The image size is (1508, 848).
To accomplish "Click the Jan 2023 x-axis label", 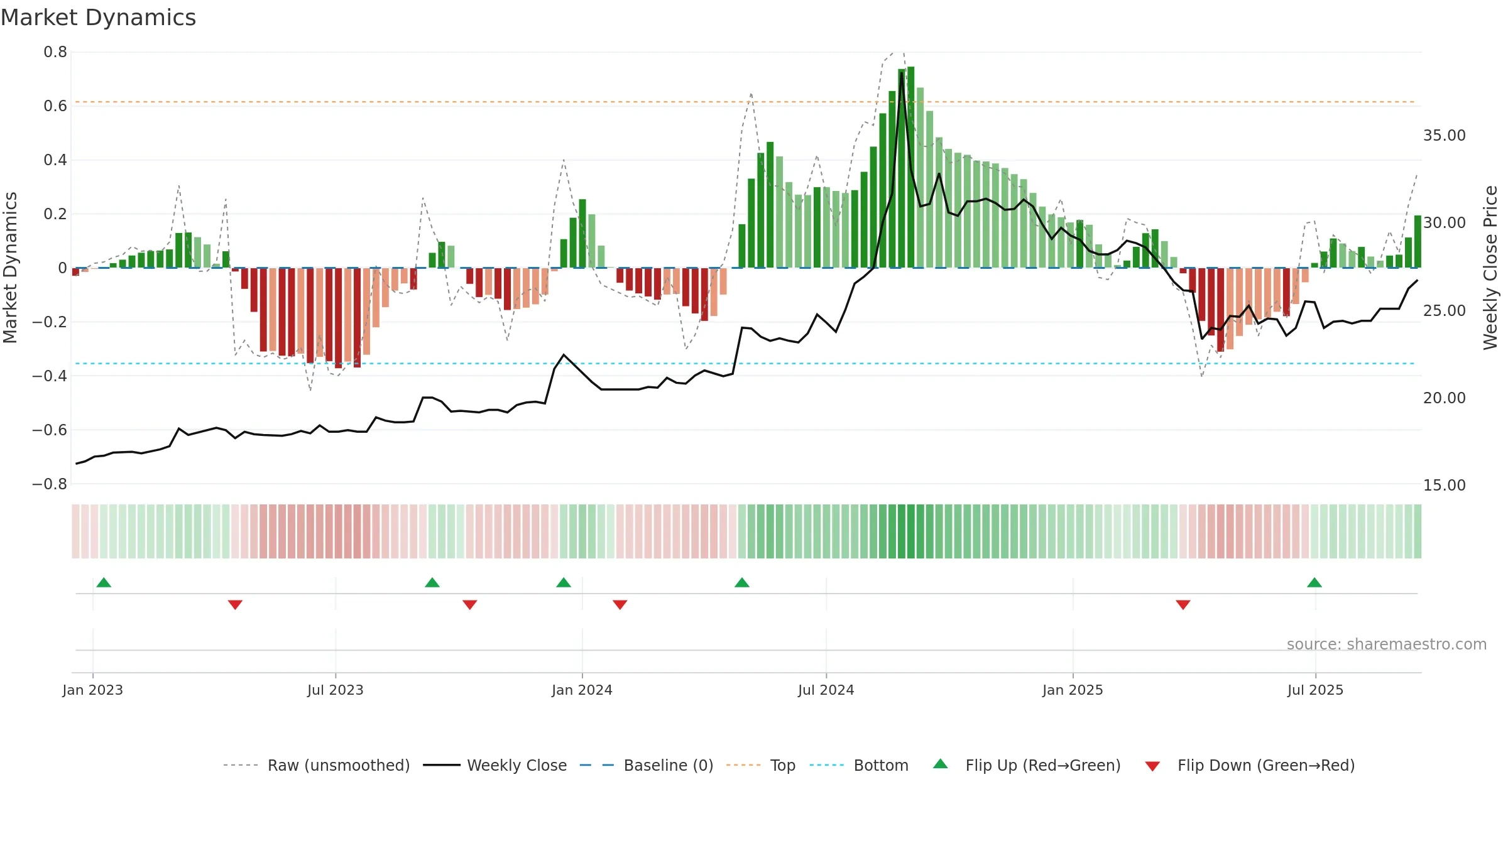I will click(x=93, y=690).
